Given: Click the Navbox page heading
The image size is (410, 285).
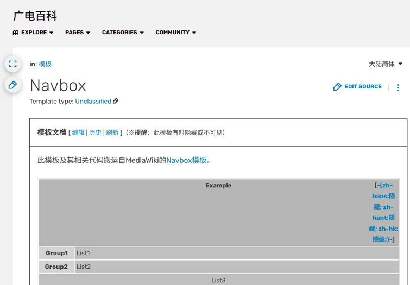Looking at the screenshot, I should pyautogui.click(x=58, y=86).
